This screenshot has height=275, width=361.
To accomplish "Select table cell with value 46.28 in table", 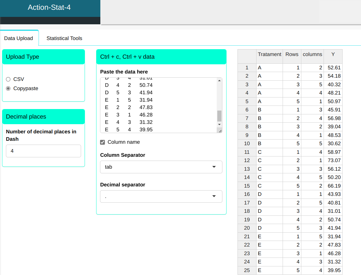I will 333,253.
